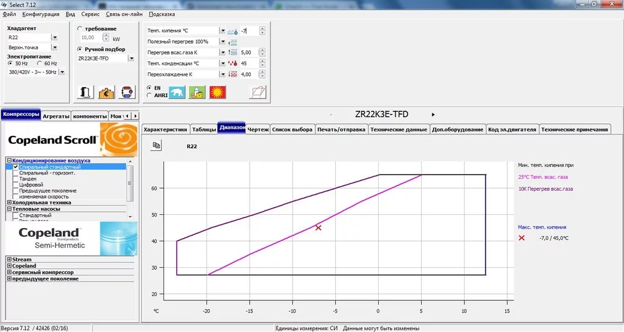
Task: Expand the Холодильная техника tree node
Action: click(x=9, y=202)
